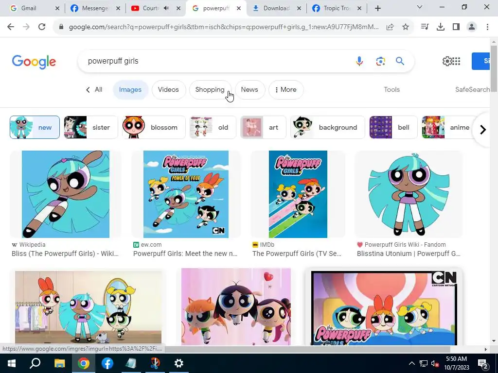This screenshot has height=373, width=498.
Task: Switch to the Messenger browser tab
Action: [95, 8]
